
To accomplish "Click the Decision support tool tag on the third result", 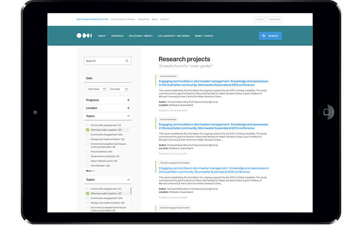I will pos(175,163).
